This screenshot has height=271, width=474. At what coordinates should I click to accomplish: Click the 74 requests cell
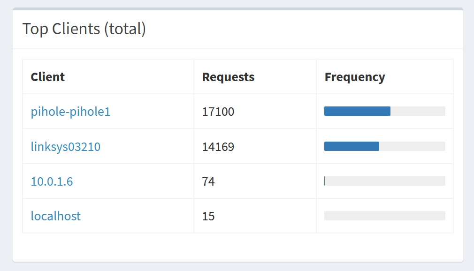[208, 181]
